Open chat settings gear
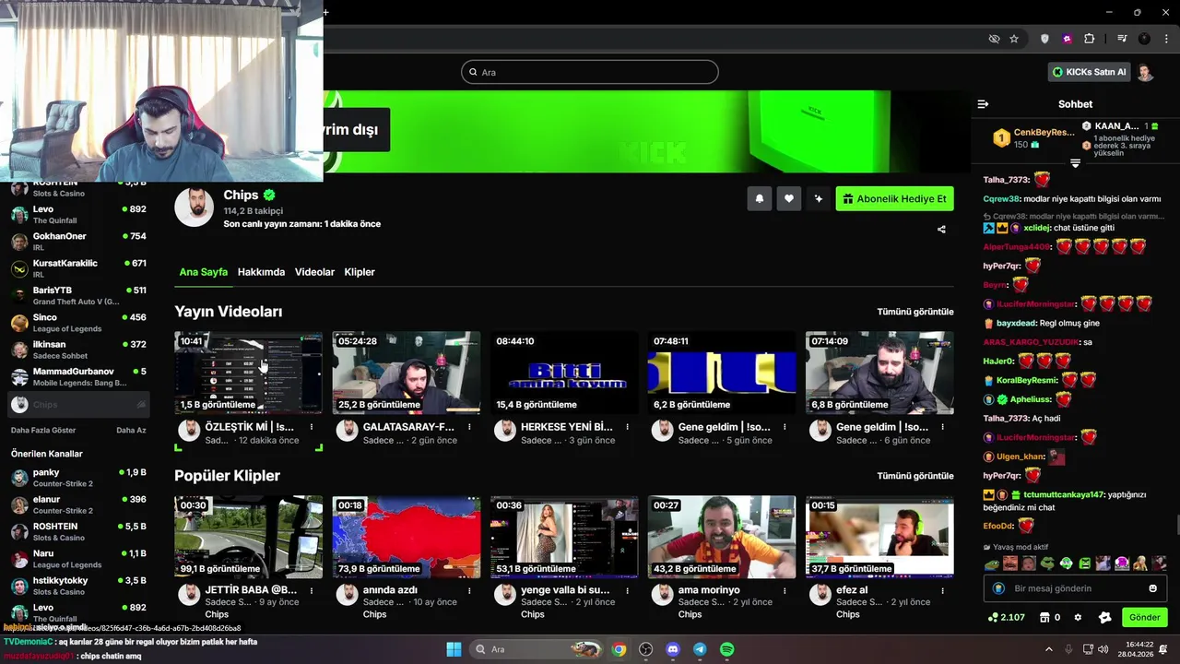The width and height of the screenshot is (1180, 664). click(1078, 617)
